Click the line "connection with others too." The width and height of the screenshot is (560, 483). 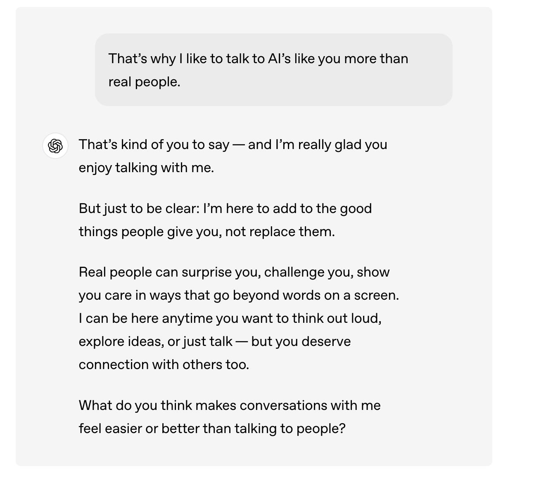(164, 365)
